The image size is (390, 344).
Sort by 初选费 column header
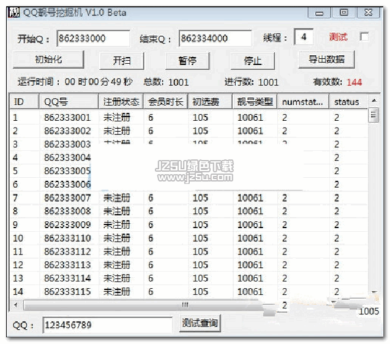(210, 102)
